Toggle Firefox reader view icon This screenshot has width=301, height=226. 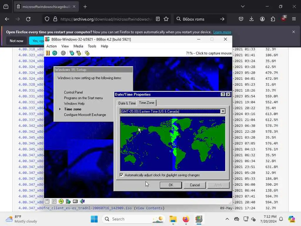[158, 19]
